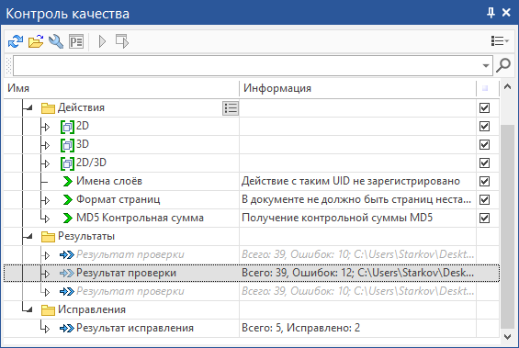Click the run-selected arrow box icon

point(122,41)
